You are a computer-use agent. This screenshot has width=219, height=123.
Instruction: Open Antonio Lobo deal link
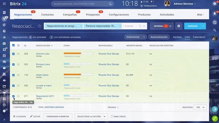(x=43, y=54)
